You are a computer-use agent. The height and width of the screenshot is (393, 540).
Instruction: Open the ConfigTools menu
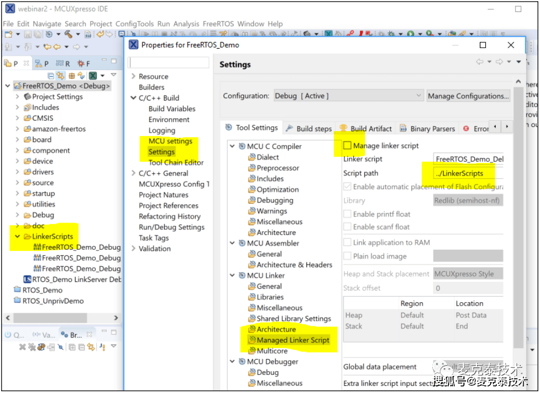click(x=135, y=24)
